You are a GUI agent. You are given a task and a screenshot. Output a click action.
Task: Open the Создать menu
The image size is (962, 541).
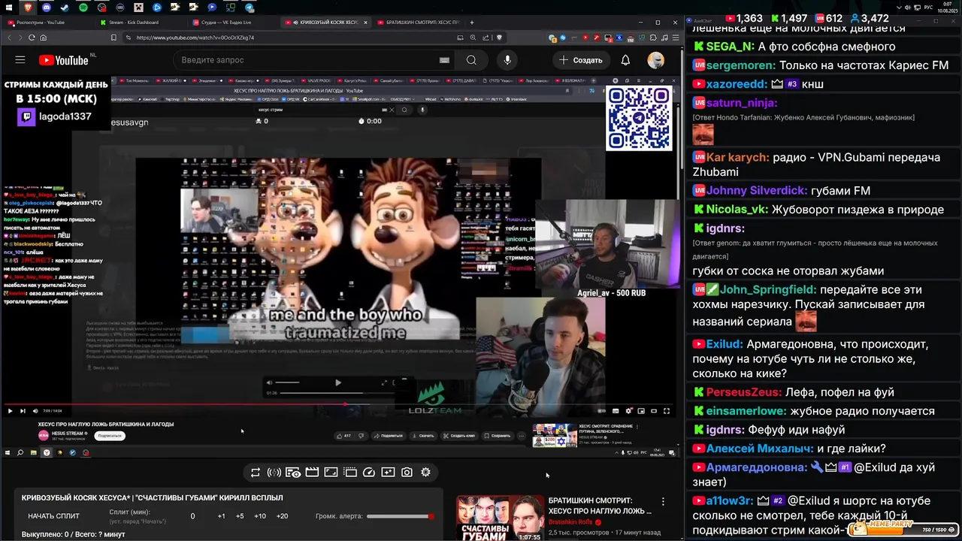pos(580,60)
